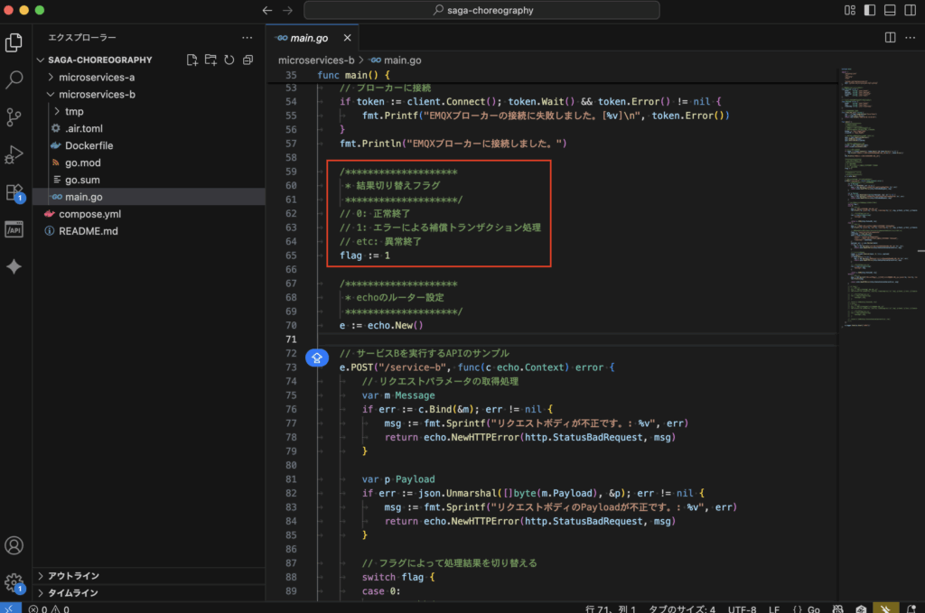Expand the microservices-a folder
Screen dimensions: 925x613
tap(96, 78)
